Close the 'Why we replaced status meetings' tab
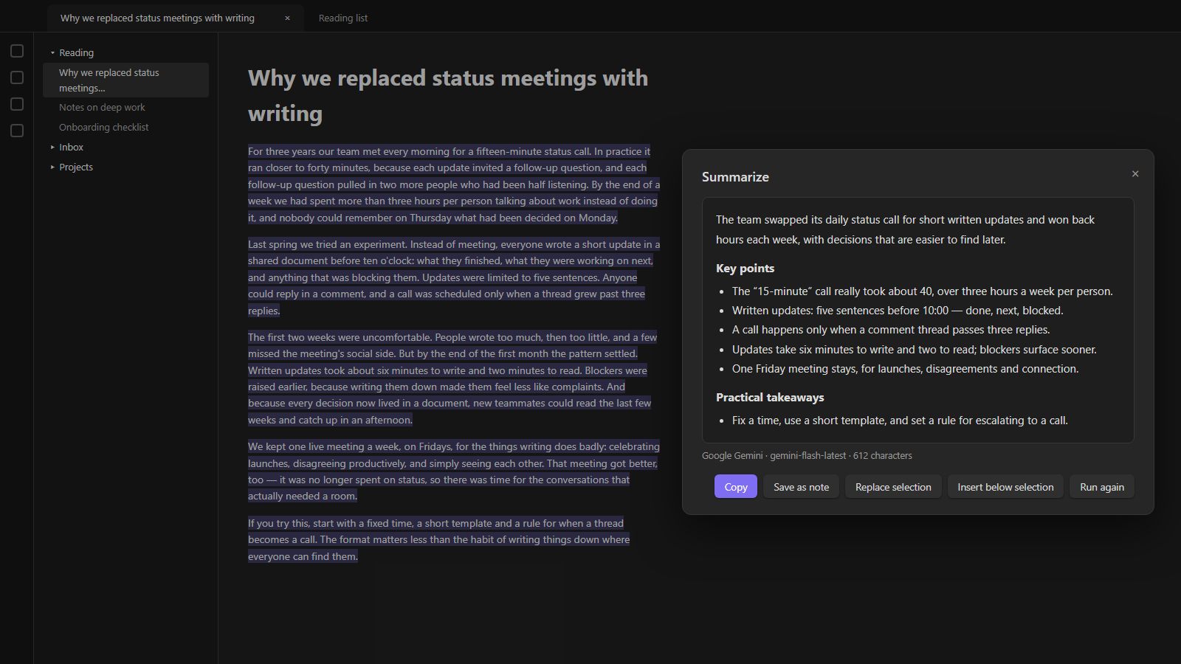The width and height of the screenshot is (1181, 664). pyautogui.click(x=287, y=18)
